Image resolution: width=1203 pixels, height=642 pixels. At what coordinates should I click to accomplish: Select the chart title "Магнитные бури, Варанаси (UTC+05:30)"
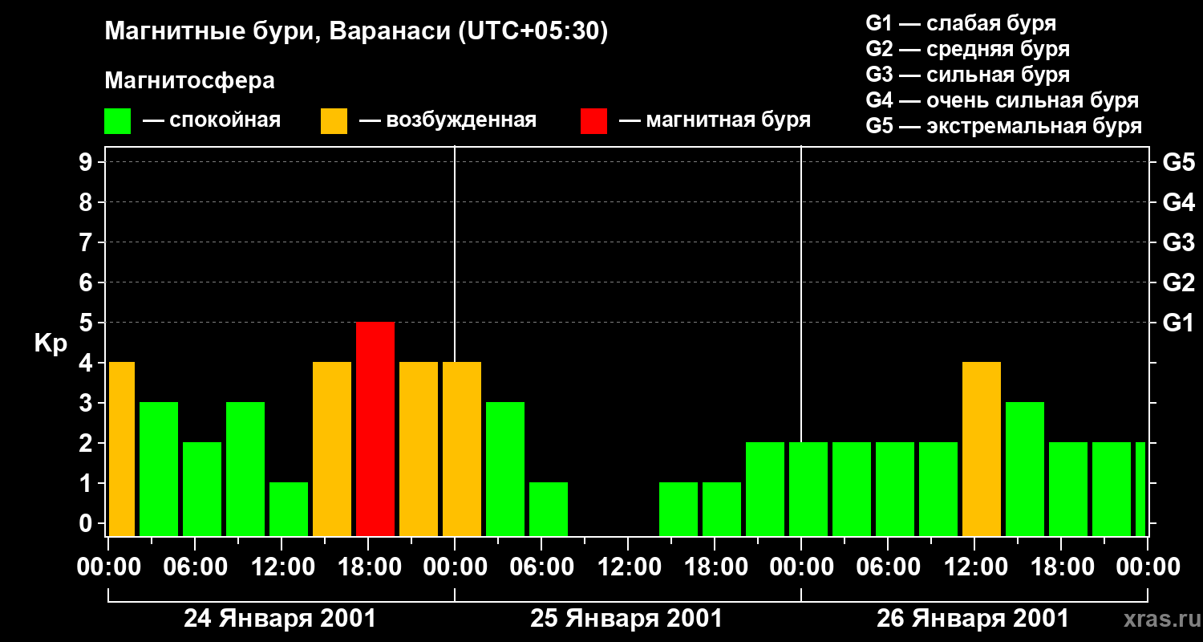tap(356, 32)
